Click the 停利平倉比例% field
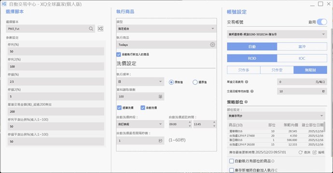Image resolution: width=333 pixels, height=173 pixels. (56, 126)
